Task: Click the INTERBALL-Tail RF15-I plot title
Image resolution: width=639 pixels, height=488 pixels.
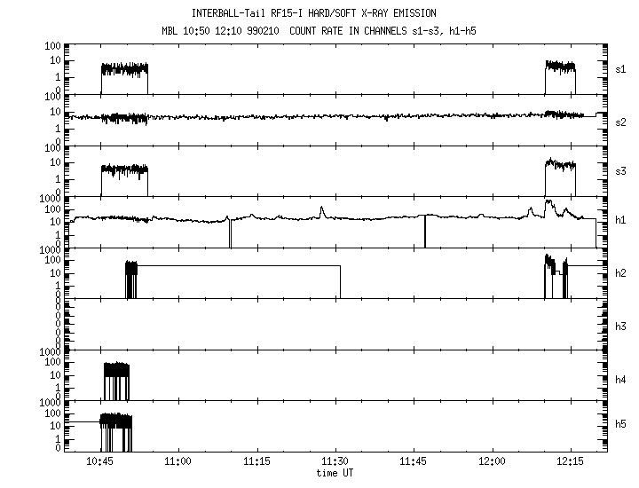Action: [314, 13]
